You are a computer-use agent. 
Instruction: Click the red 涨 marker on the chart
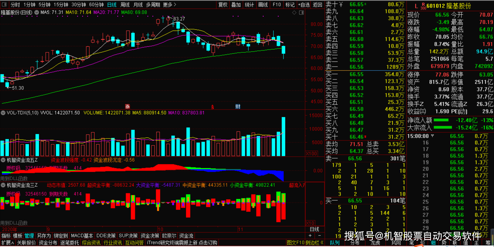(127, 106)
